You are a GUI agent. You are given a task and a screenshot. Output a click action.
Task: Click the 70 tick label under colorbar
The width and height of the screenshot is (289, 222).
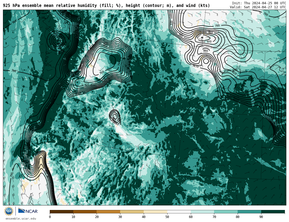tap(214, 217)
